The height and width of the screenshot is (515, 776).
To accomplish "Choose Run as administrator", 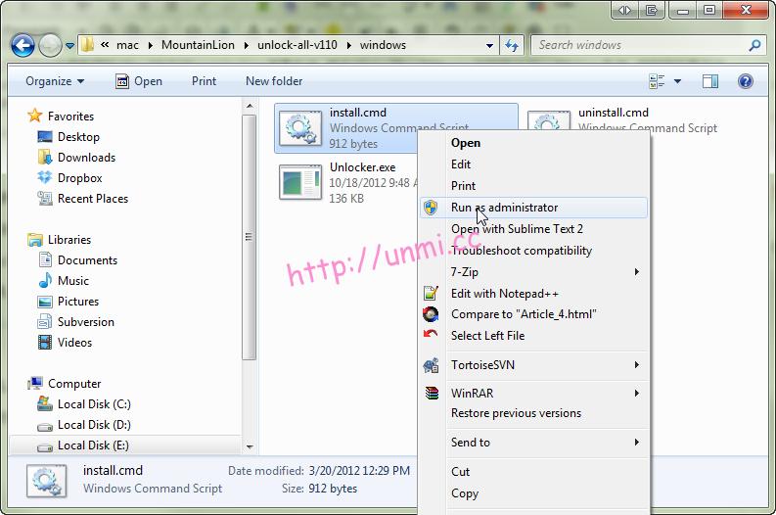I will (x=533, y=208).
